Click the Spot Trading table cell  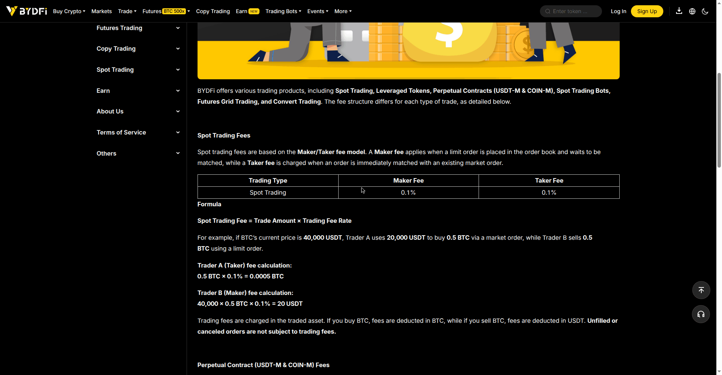[268, 193]
